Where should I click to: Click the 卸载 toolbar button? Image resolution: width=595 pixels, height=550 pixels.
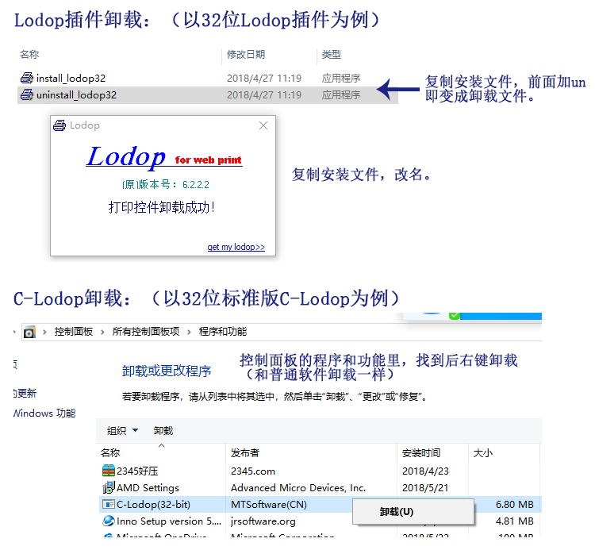pos(163,430)
